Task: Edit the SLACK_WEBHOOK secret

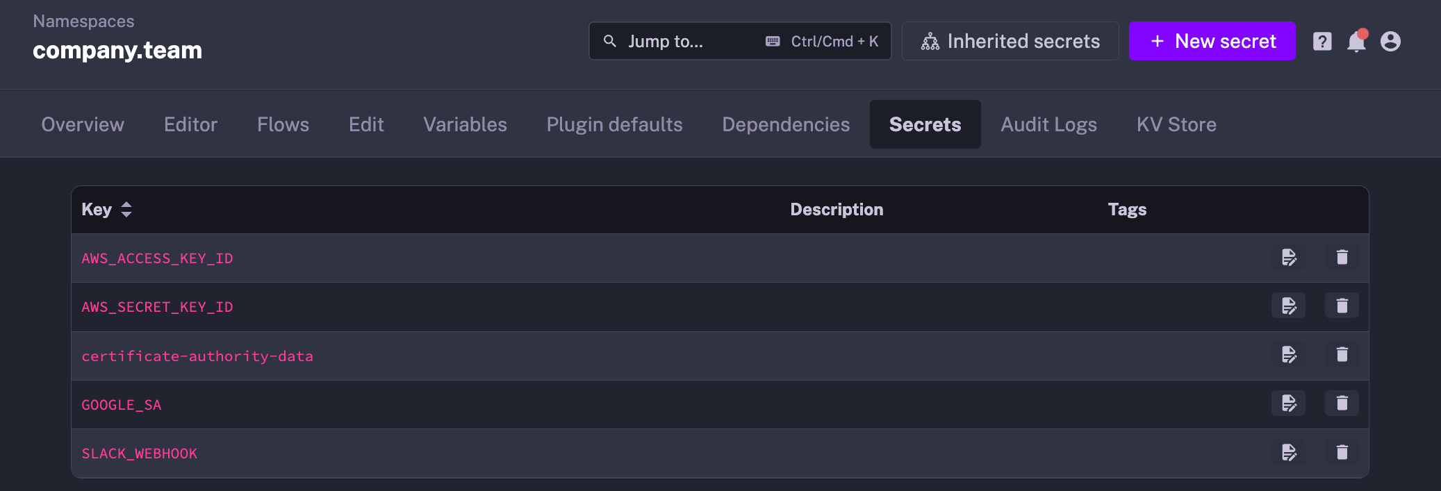Action: 1288,453
